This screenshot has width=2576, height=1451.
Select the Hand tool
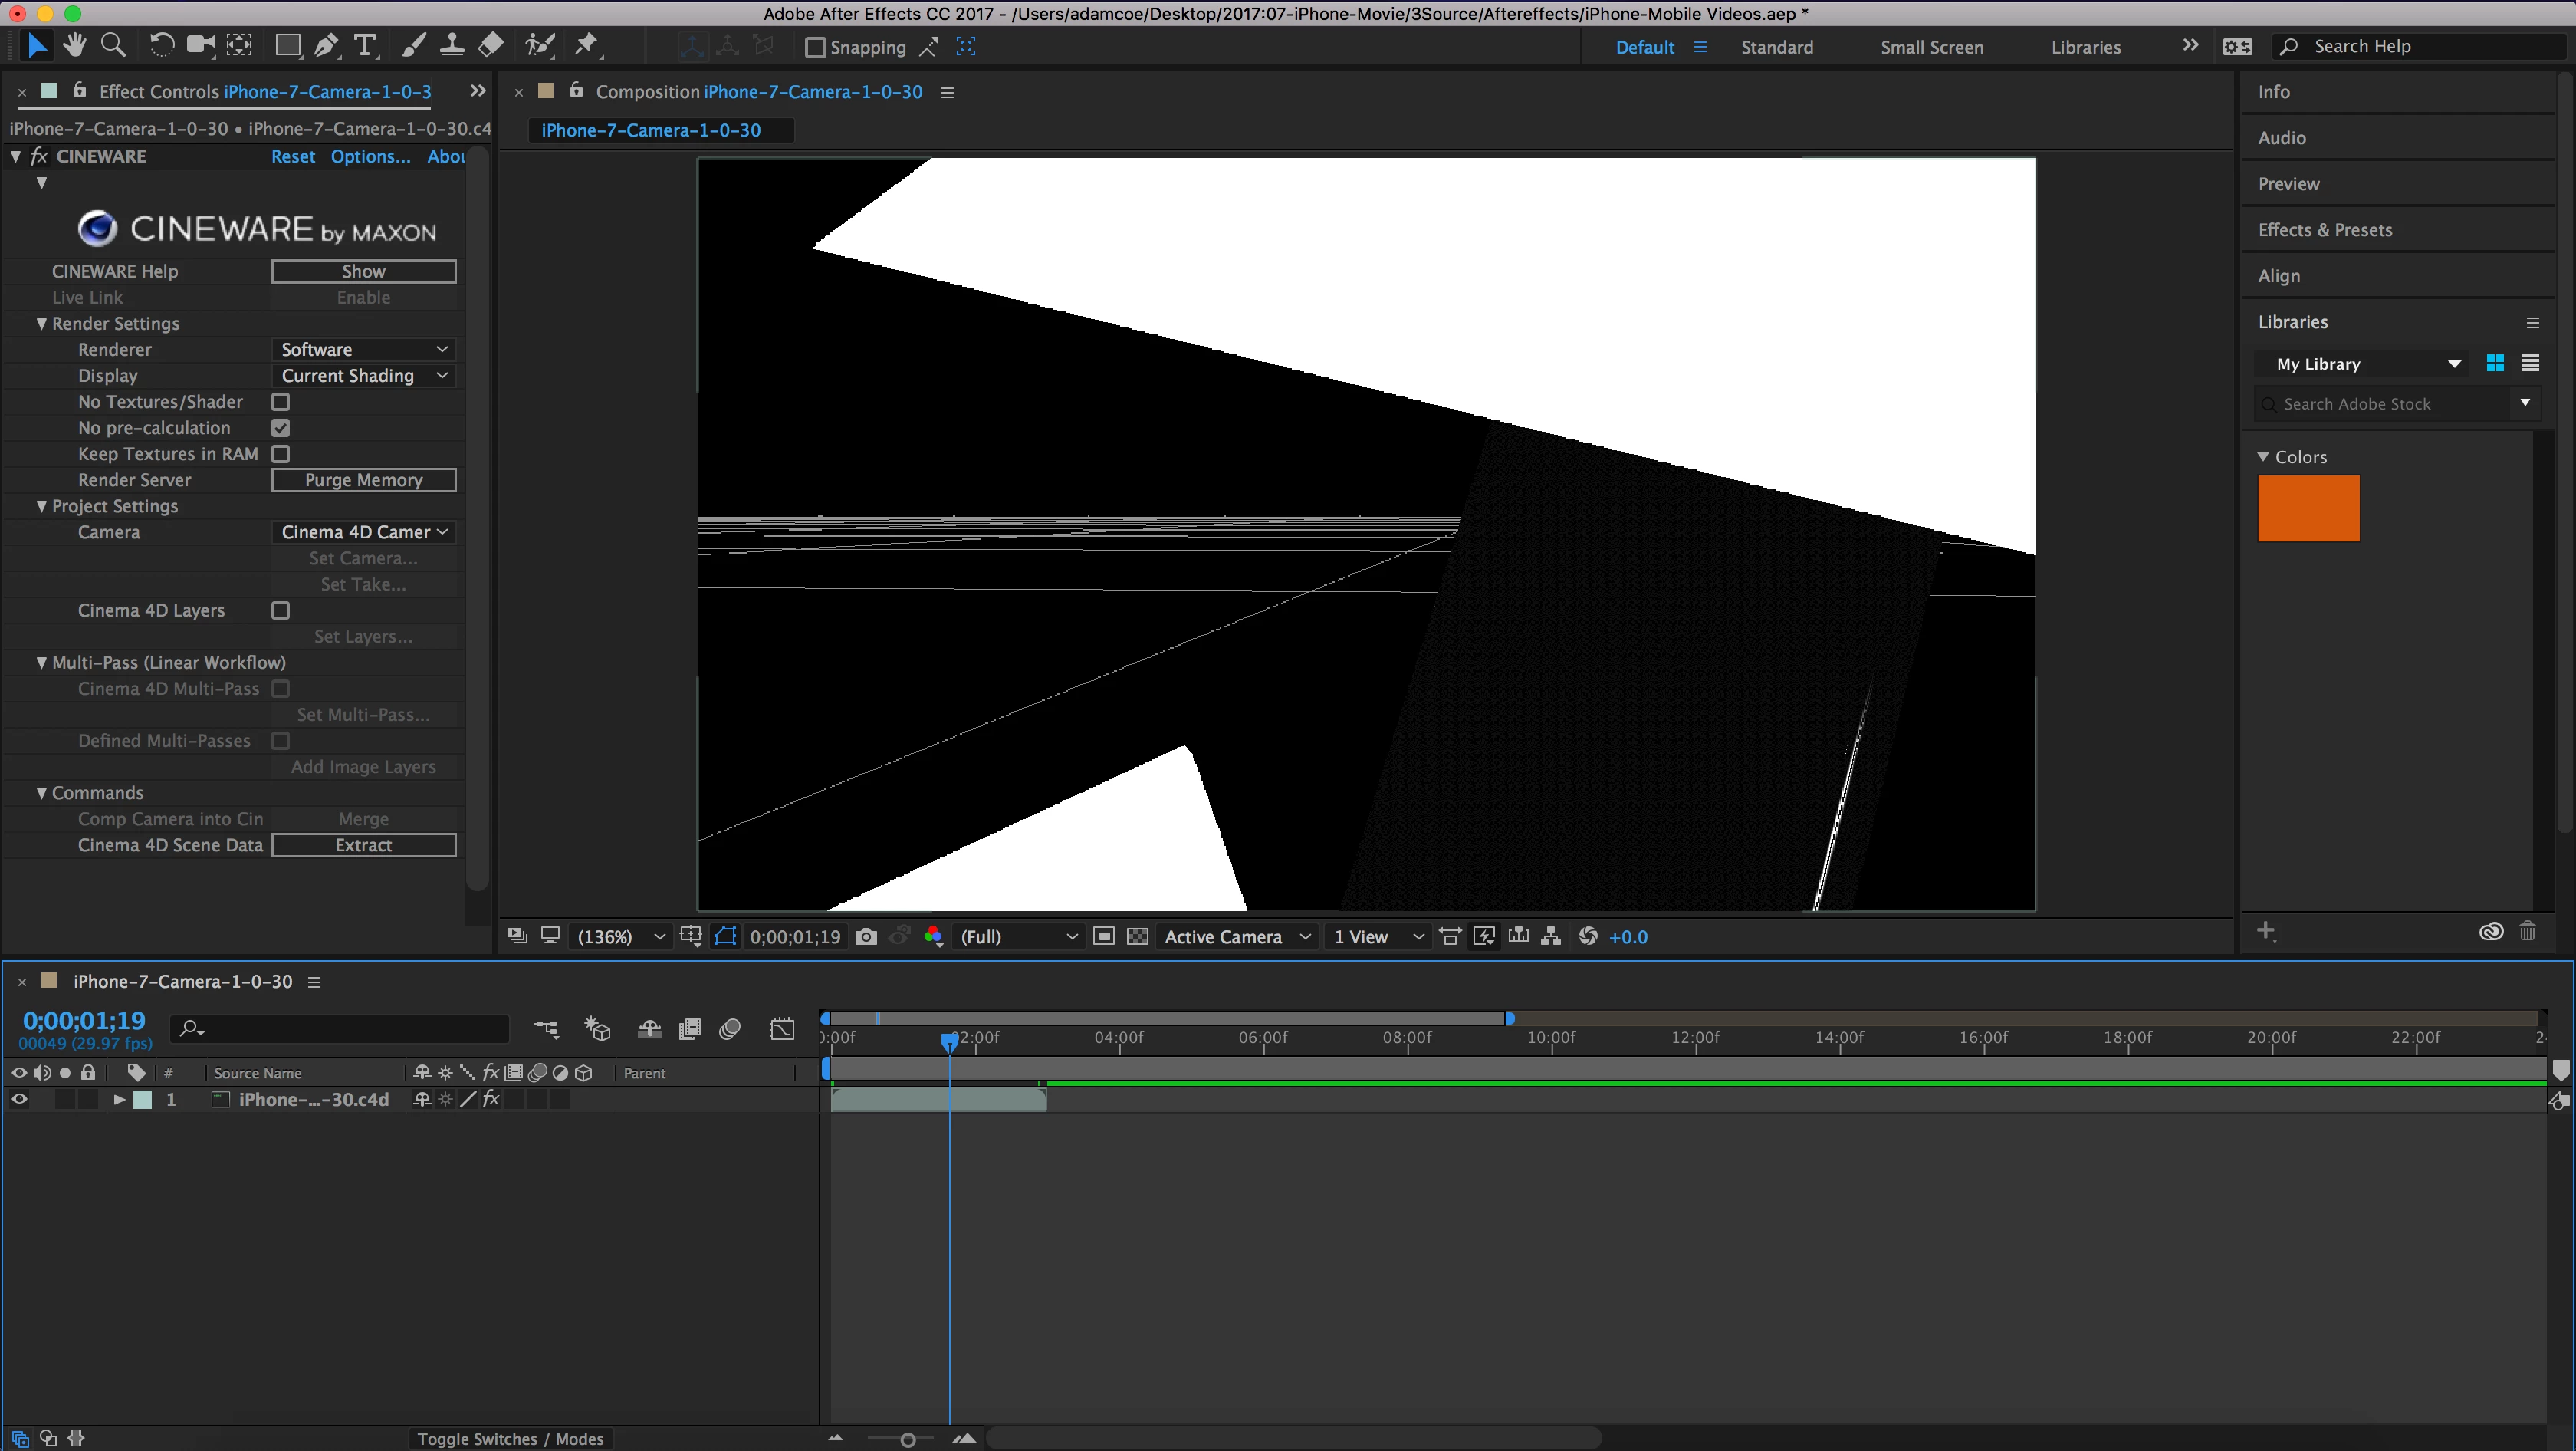point(74,45)
